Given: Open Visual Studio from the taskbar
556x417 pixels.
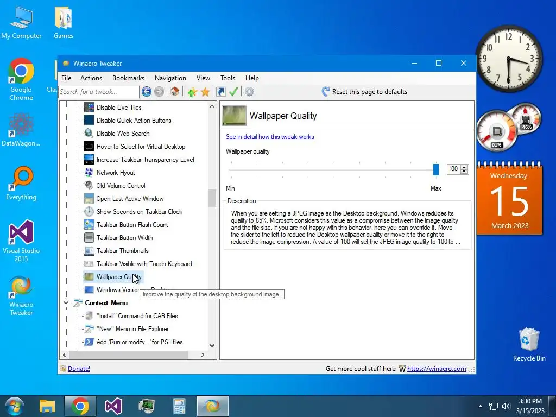Looking at the screenshot, I should pyautogui.click(x=113, y=406).
